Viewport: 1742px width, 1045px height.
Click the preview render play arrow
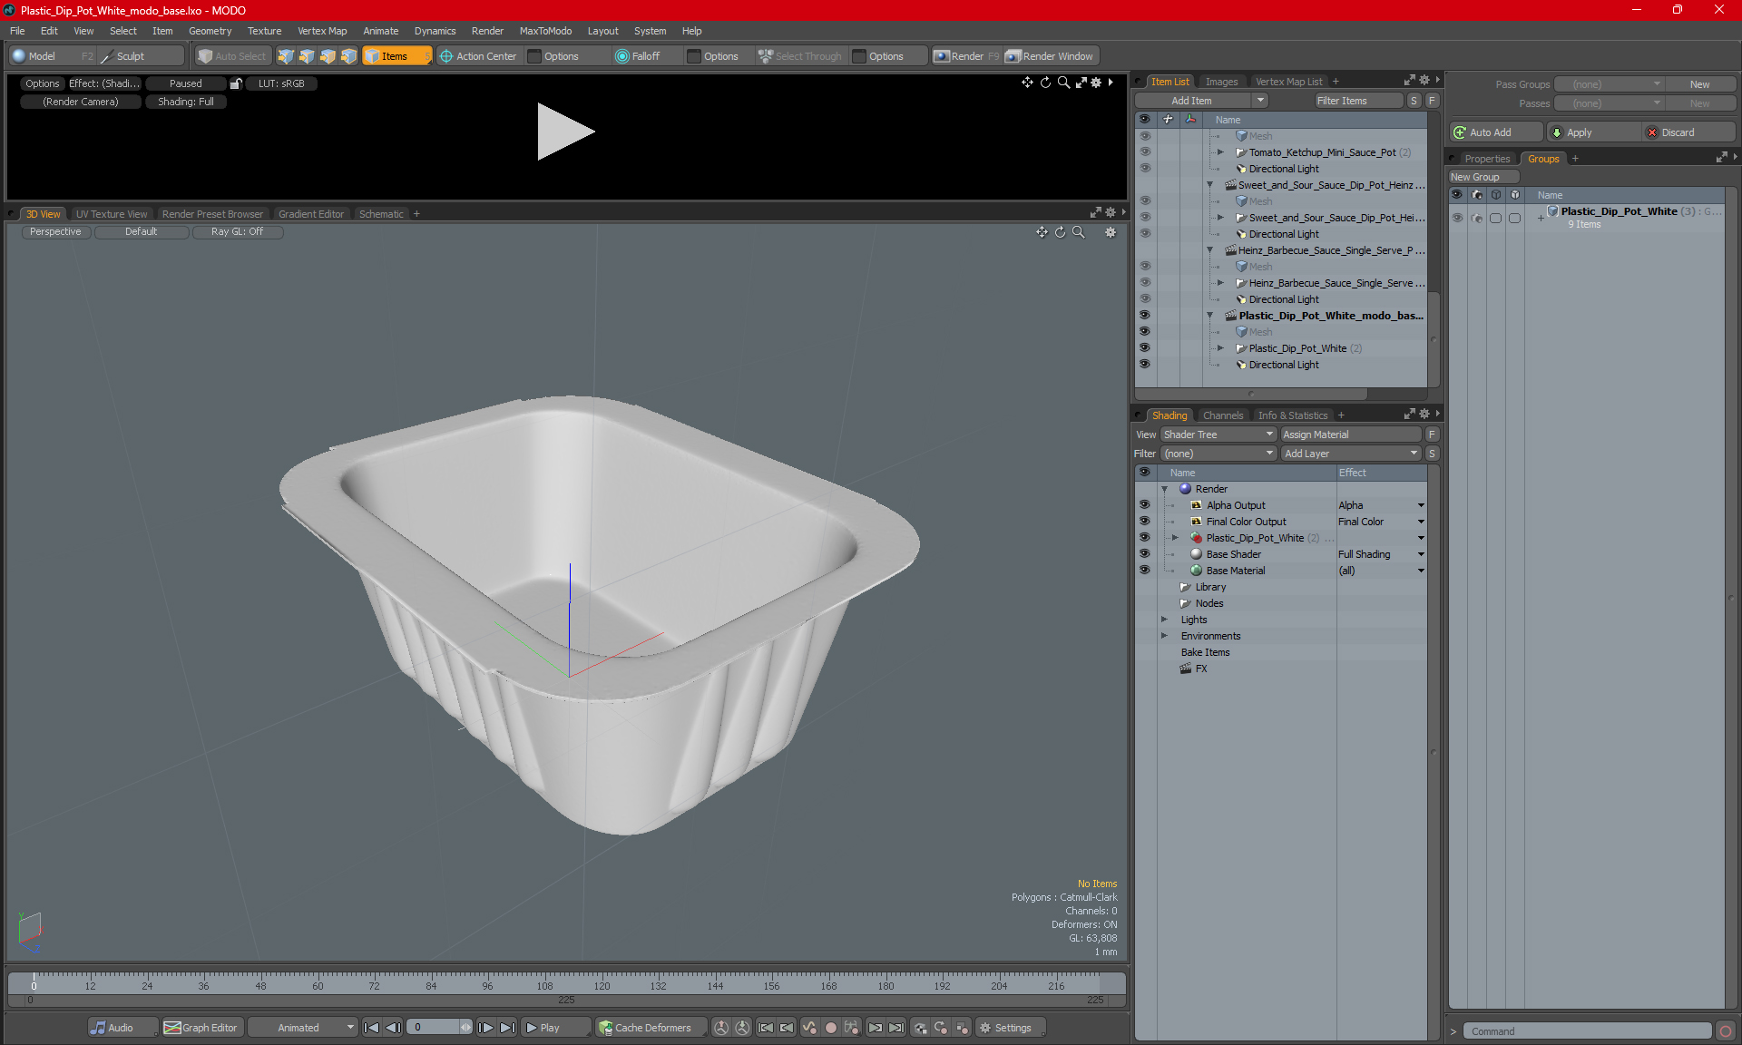pos(564,132)
